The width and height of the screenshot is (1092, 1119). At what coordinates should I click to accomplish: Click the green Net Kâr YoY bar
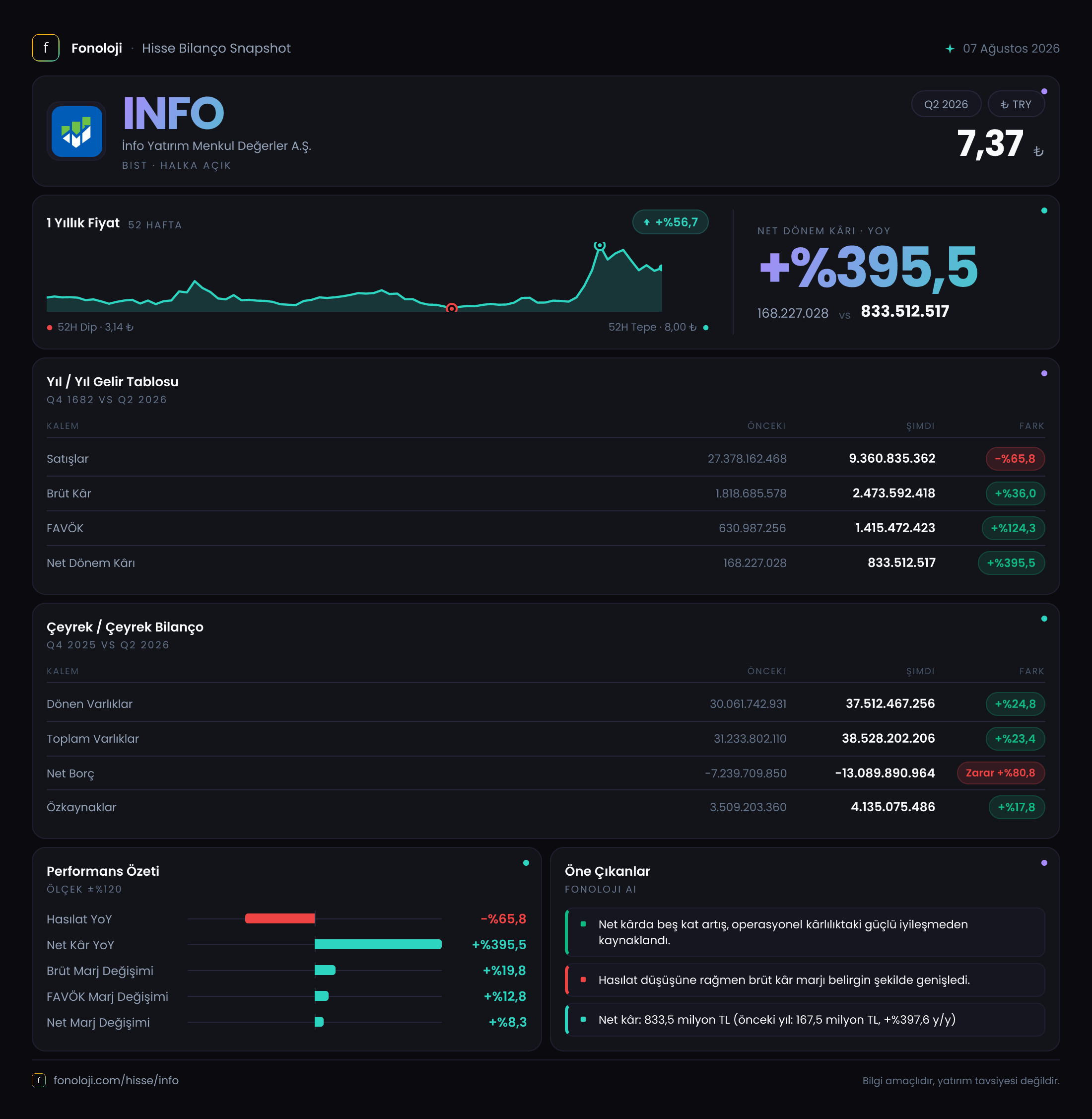click(378, 945)
